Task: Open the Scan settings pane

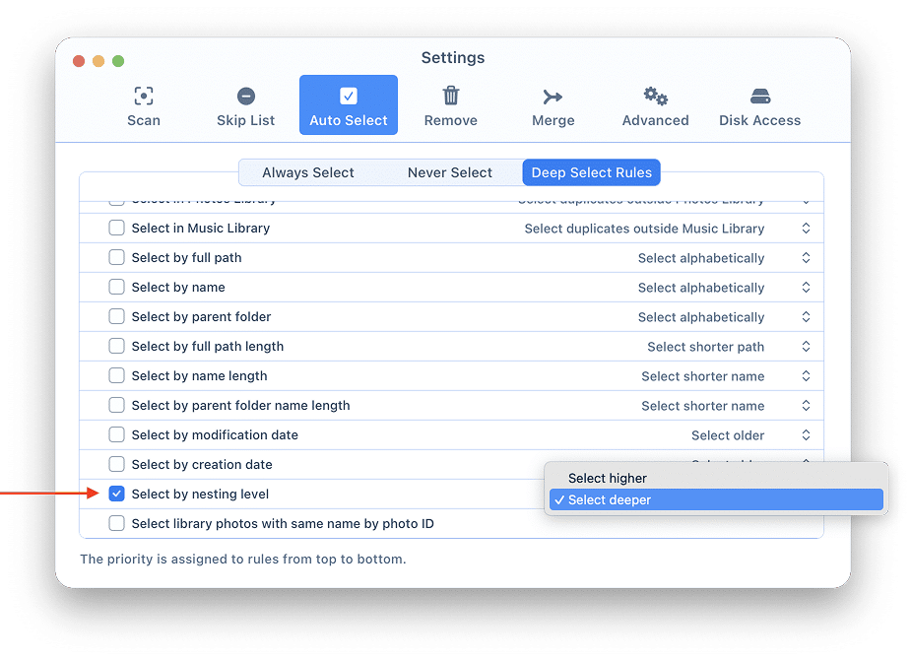Action: [144, 106]
